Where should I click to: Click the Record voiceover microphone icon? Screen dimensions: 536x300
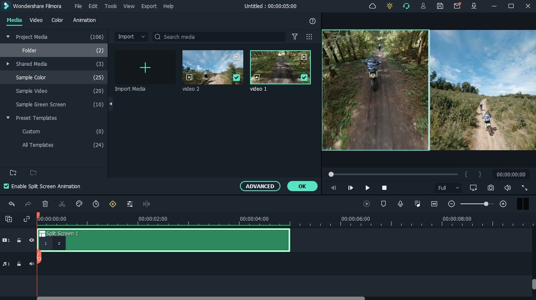click(x=400, y=204)
